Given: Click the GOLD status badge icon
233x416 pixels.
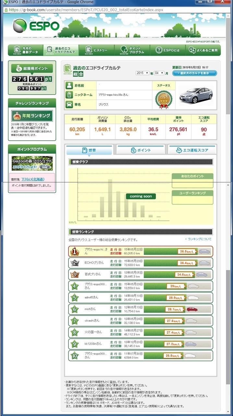Looking at the screenshot, I should [x=164, y=99].
